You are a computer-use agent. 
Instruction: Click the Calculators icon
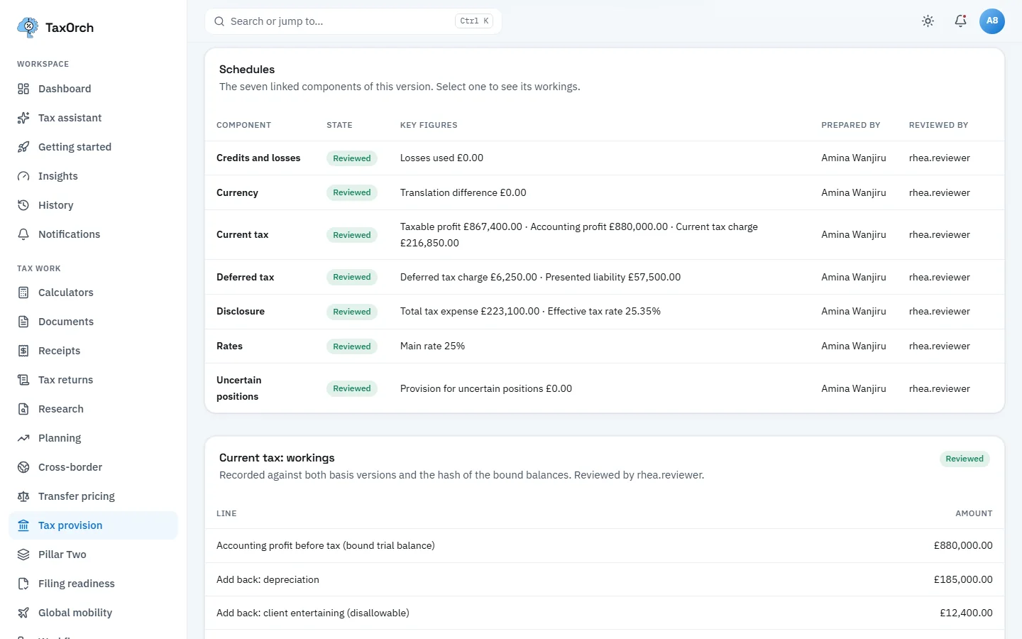[23, 293]
